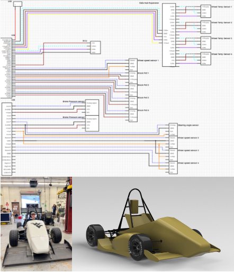This screenshot has width=234, height=272.
Task: Select the Wheel speed sensor 4 block
Action: pos(173,168)
